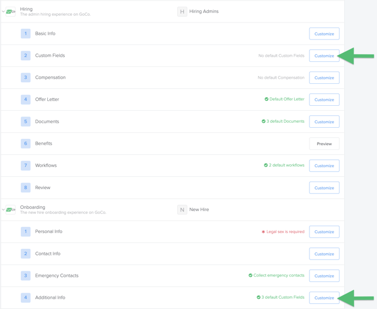
Task: Click the Onboarding section title
Action: [x=33, y=207]
